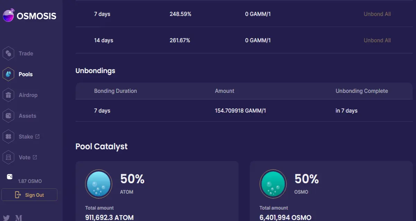
Task: Click the Unbonding Complete column header
Action: (x=362, y=91)
